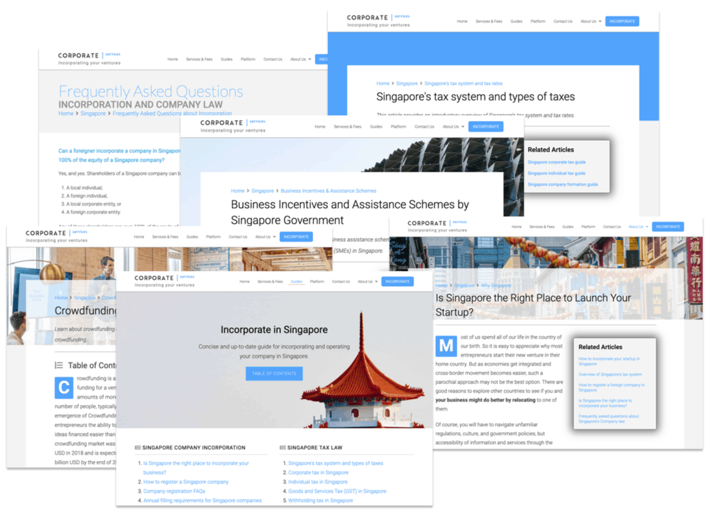Open About Us dropdown on the Business Incentives page
The width and height of the screenshot is (719, 515).
[x=453, y=127]
